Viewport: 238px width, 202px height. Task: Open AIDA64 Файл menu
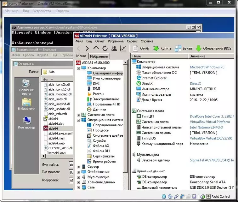point(79,41)
